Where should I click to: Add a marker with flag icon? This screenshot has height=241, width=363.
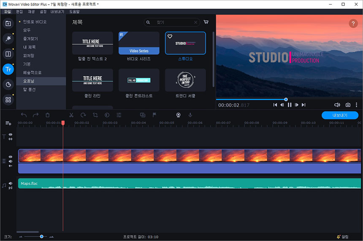click(x=154, y=115)
